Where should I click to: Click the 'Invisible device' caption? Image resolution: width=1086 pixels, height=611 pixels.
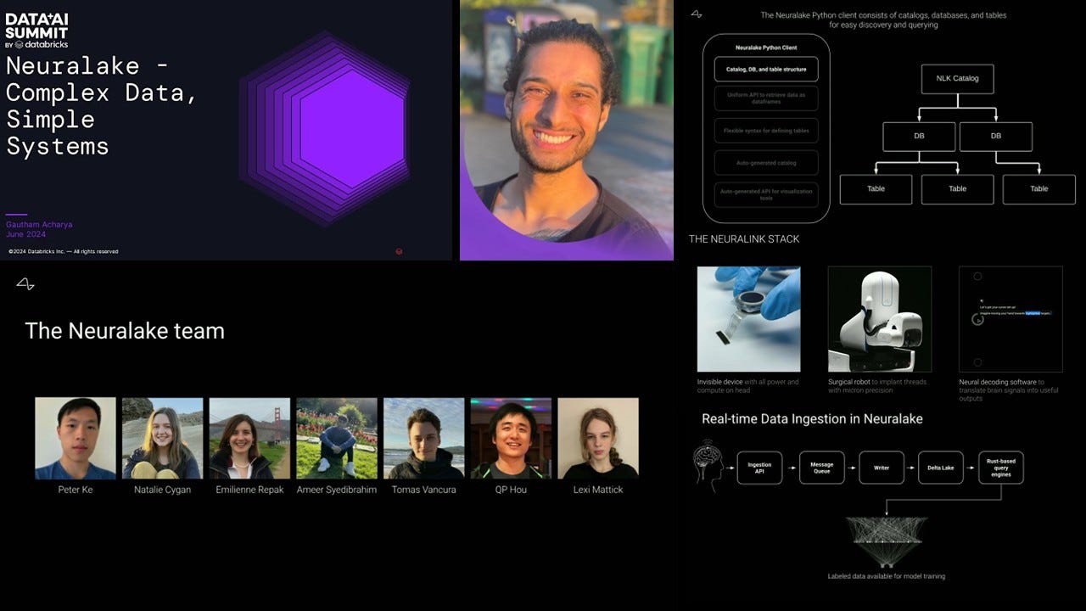coord(748,386)
